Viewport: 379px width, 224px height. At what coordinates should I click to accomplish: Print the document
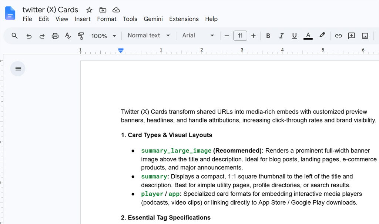(x=55, y=36)
